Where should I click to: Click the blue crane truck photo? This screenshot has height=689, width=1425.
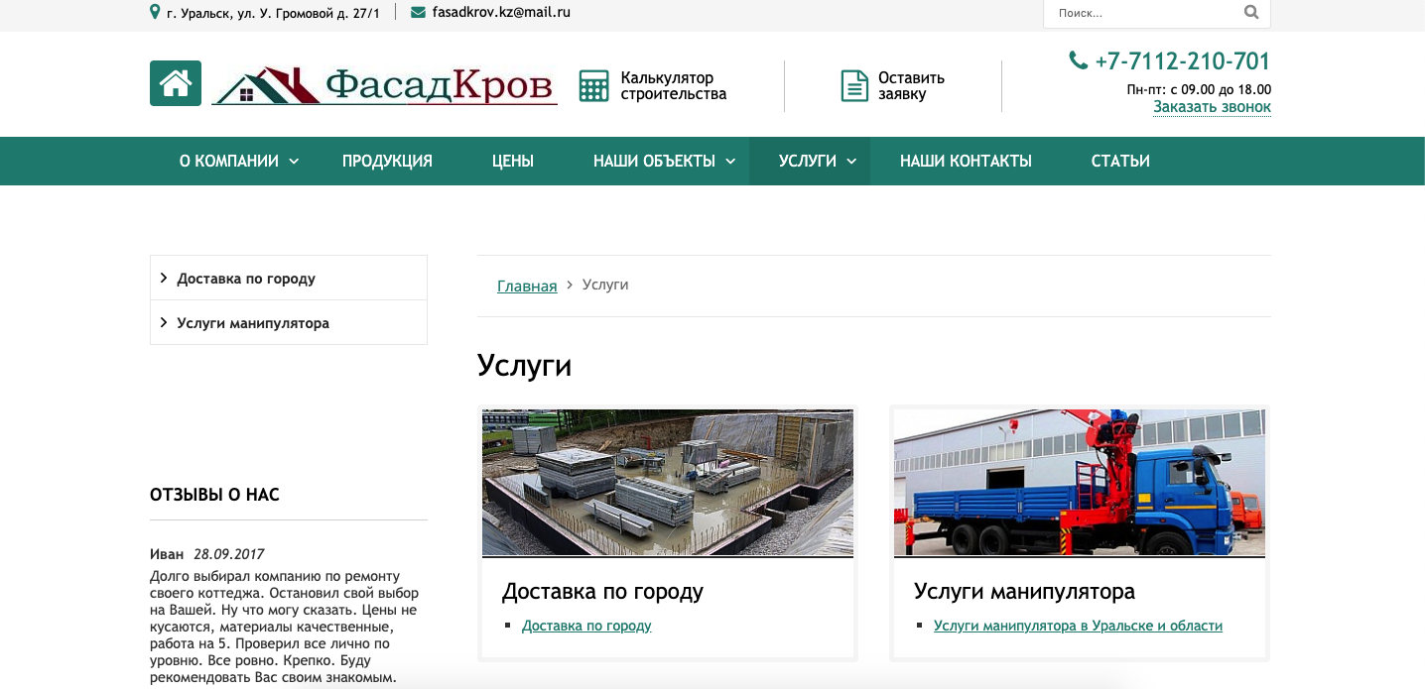click(1080, 483)
